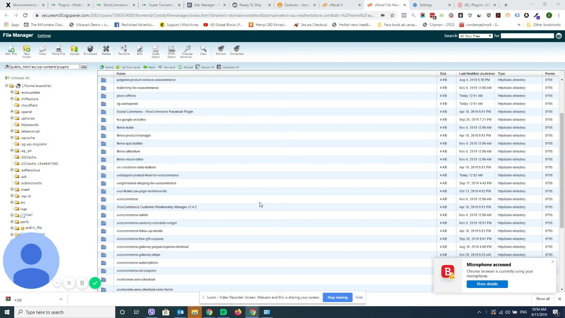
Task: Expand the .cphorde folder
Action: pos(12,118)
